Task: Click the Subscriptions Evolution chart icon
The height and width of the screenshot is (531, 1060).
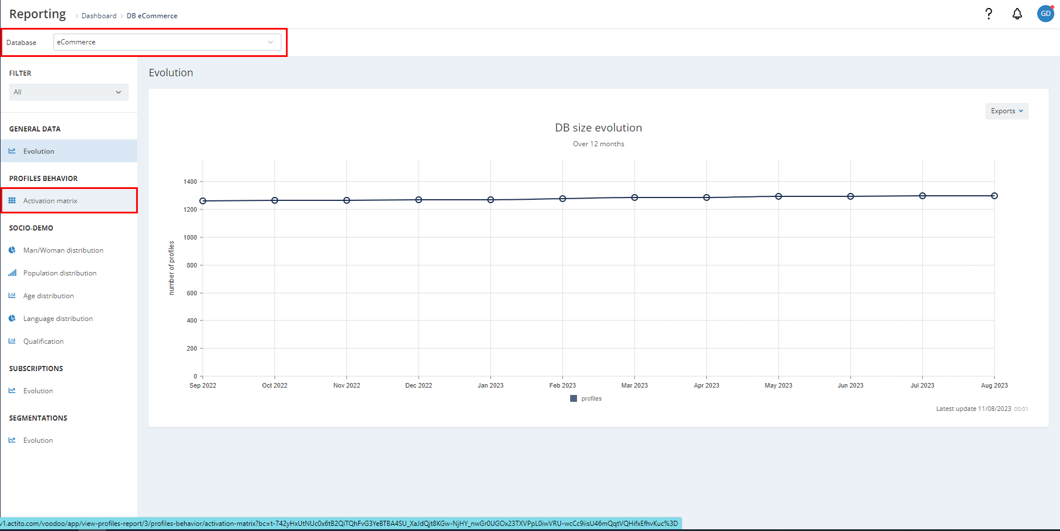Action: [x=12, y=390]
